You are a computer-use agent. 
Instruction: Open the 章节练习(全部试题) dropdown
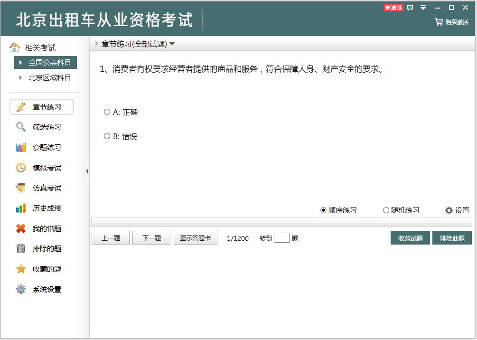(x=172, y=44)
